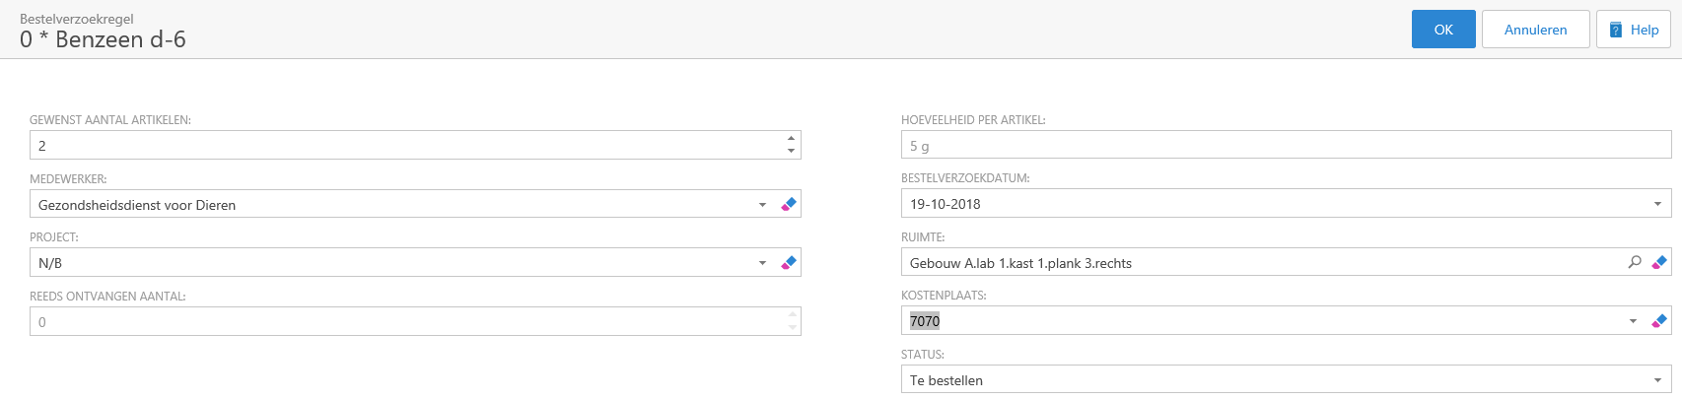Open the Ruimte search via the magnifier icon

click(1635, 262)
